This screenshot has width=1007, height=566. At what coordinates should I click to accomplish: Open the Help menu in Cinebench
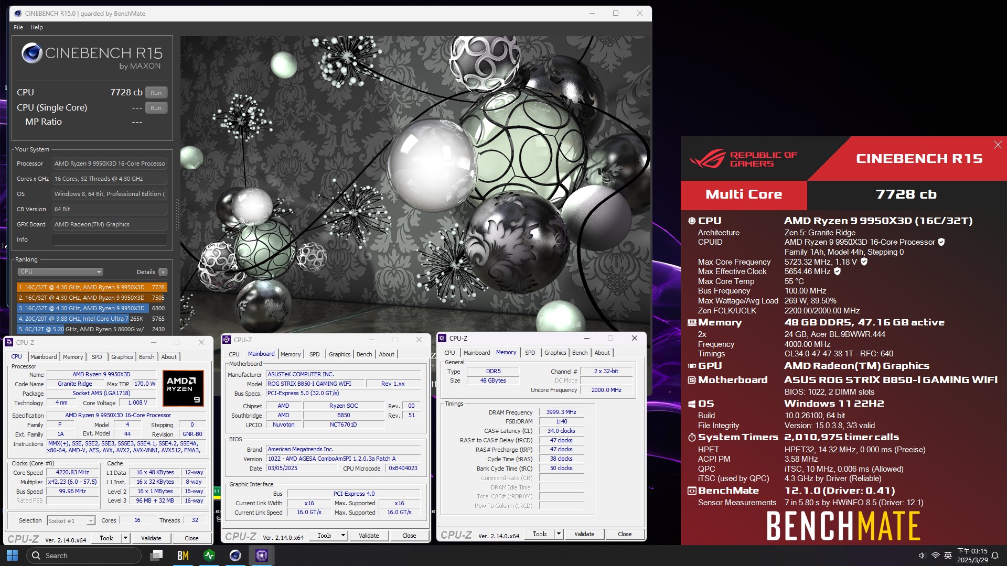click(x=37, y=27)
